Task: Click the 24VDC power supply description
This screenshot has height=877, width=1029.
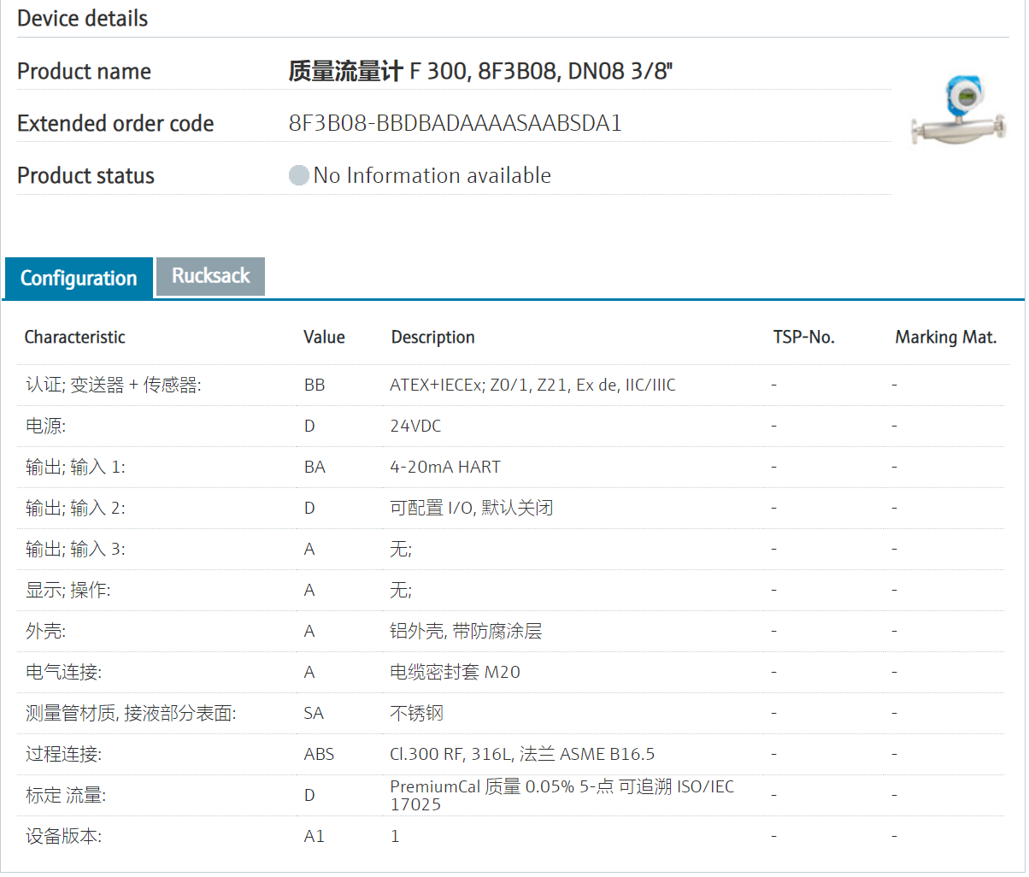Action: point(415,427)
